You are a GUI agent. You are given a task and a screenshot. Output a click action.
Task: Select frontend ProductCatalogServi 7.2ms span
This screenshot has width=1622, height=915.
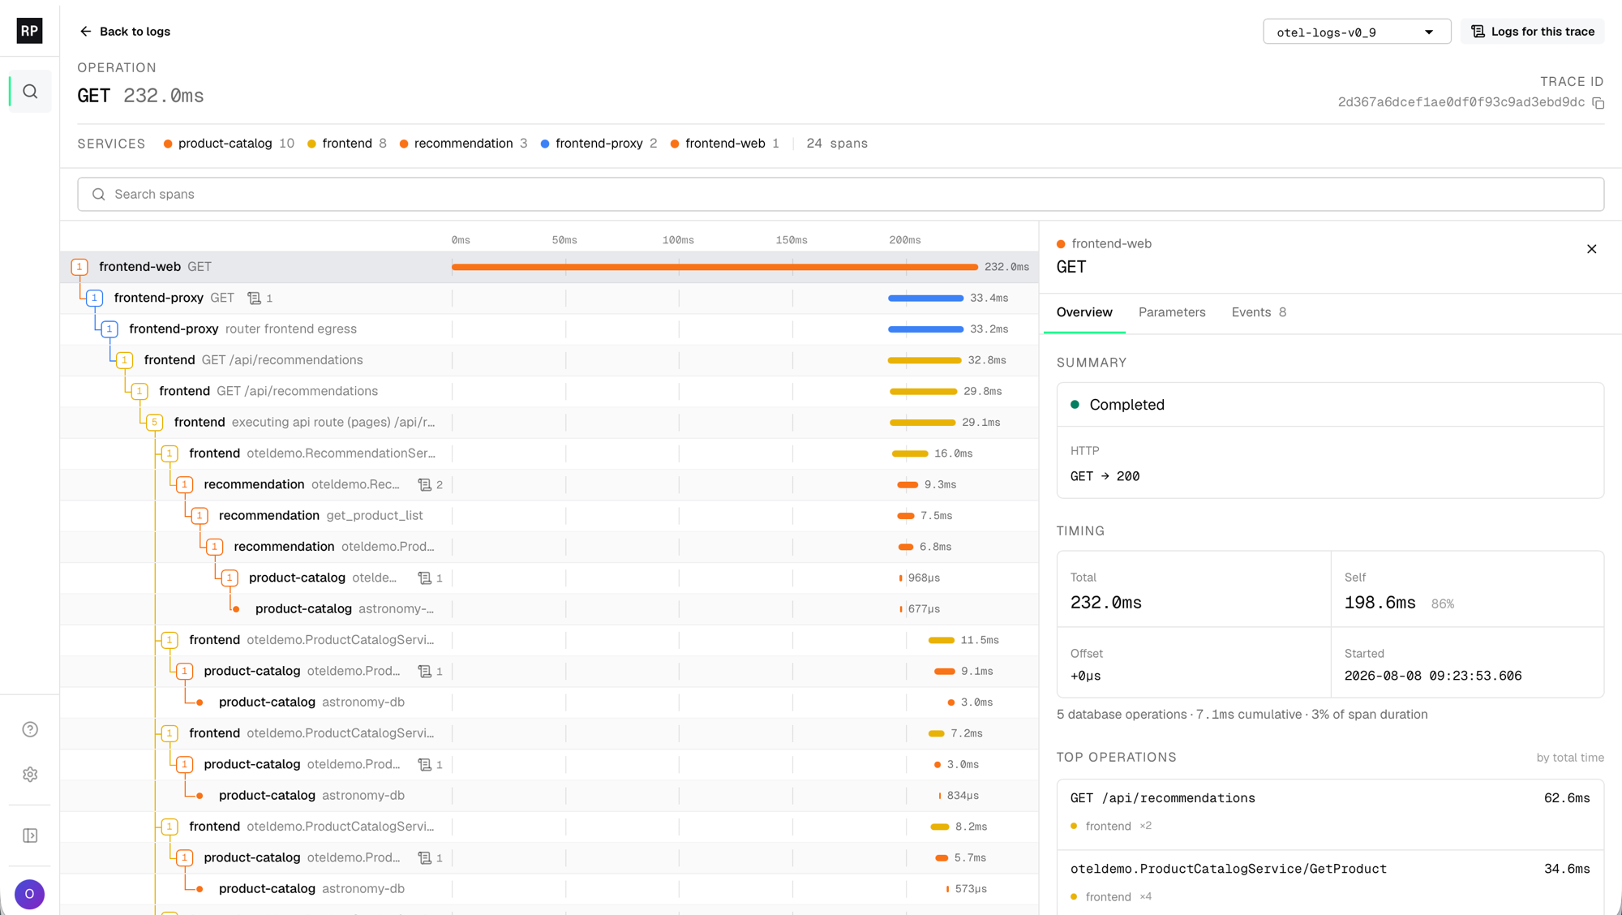point(549,733)
